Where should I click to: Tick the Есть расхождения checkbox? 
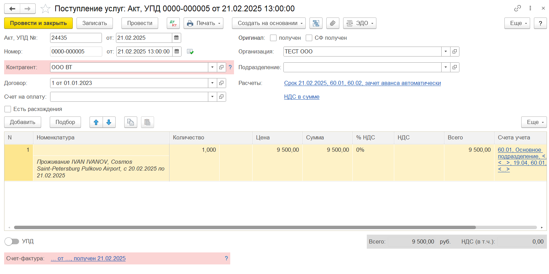coord(8,109)
